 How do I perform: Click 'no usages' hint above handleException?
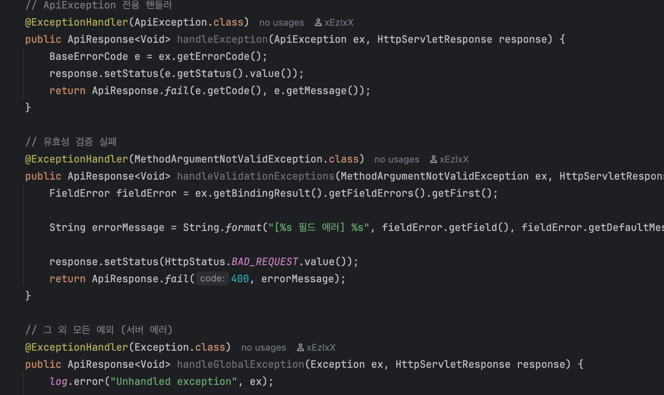point(281,23)
